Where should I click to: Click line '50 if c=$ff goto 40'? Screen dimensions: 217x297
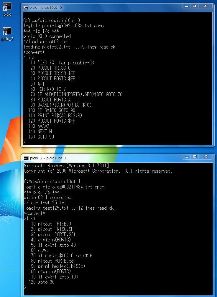tap(53, 245)
